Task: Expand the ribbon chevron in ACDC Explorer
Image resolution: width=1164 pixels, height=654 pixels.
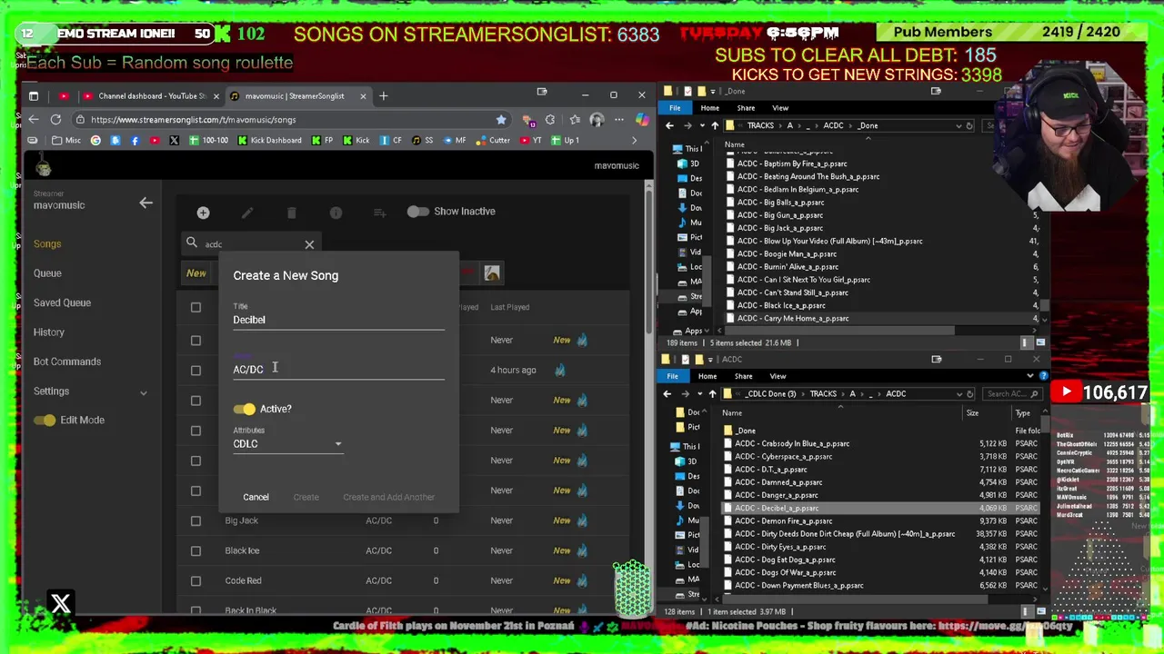Action: [1029, 376]
